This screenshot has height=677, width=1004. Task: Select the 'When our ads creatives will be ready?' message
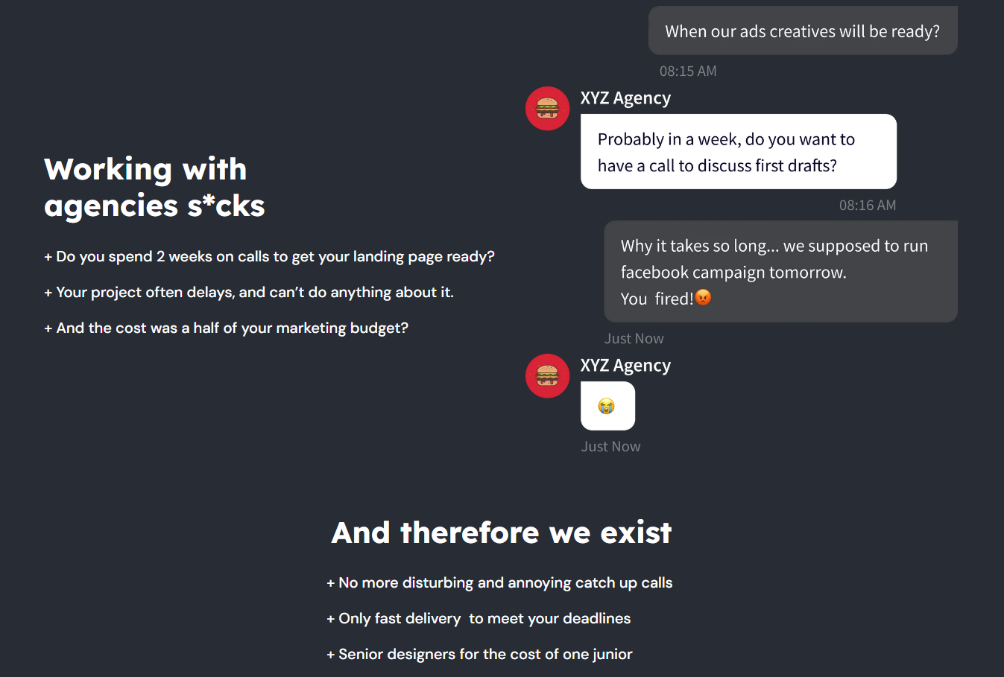pos(803,31)
